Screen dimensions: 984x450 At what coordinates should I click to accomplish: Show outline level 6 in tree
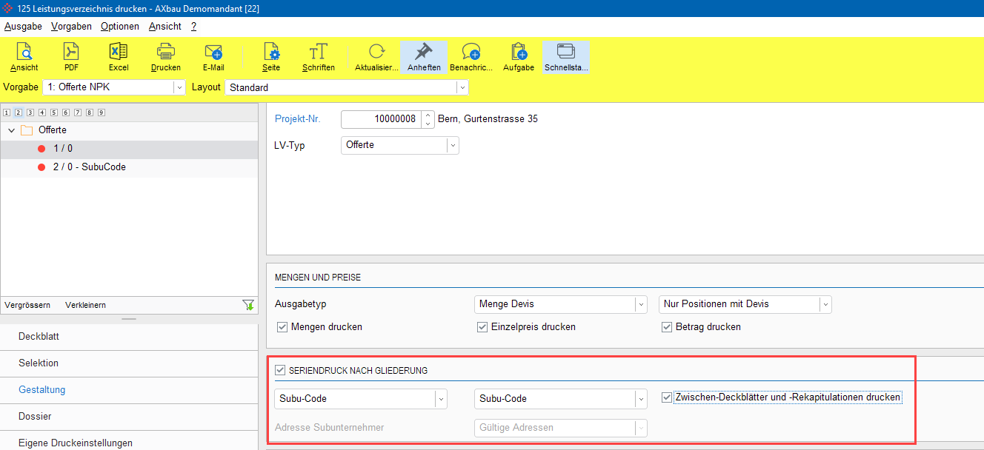click(x=66, y=113)
